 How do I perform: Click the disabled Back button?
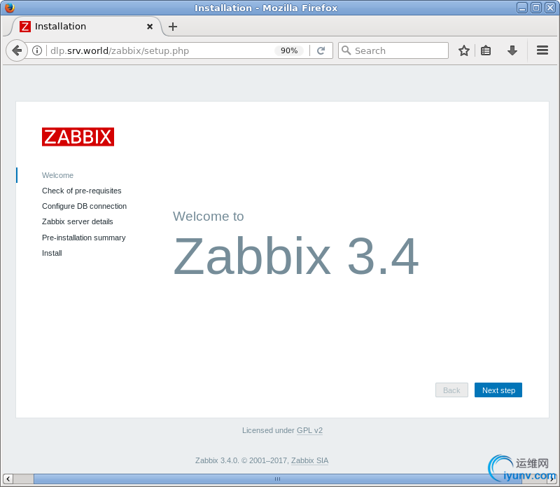pyautogui.click(x=451, y=390)
